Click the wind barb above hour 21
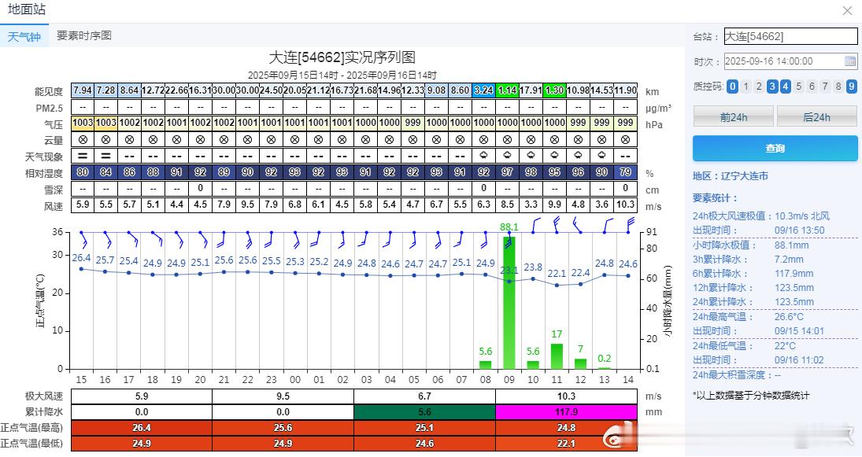 (221, 240)
